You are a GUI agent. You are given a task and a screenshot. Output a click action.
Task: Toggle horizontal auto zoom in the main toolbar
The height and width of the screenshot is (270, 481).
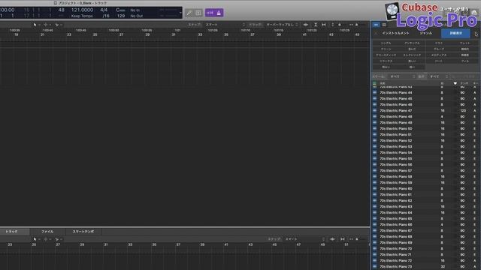324,25
